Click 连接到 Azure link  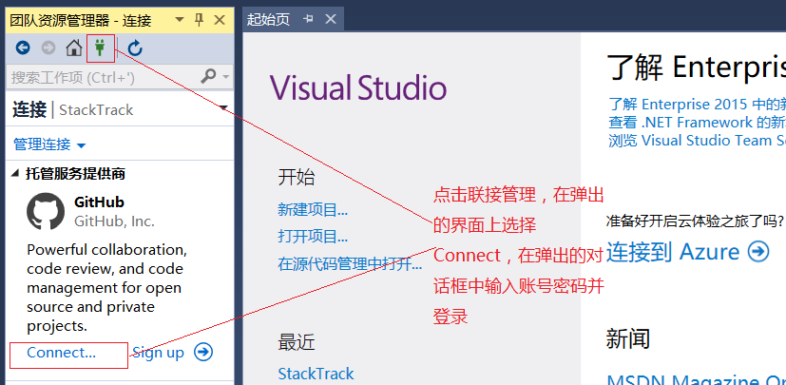(673, 252)
